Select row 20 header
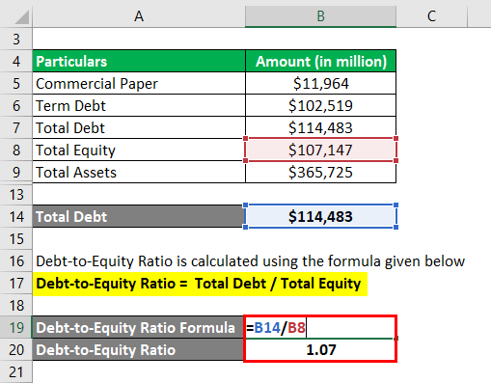 [16, 350]
